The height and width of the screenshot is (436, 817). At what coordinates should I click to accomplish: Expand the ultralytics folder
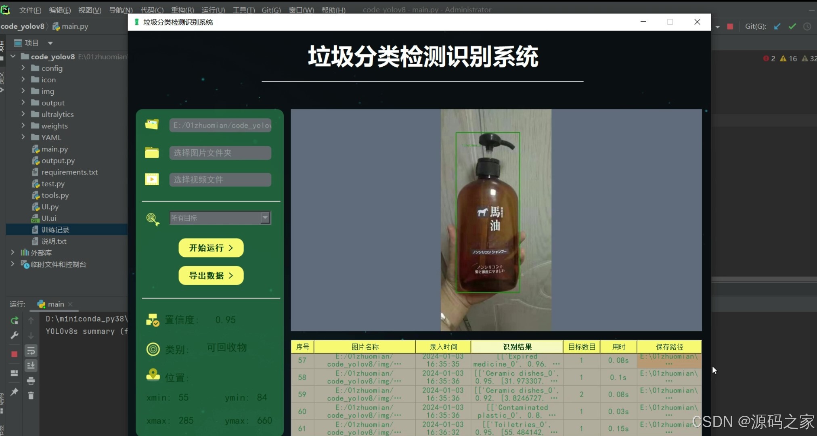click(23, 114)
